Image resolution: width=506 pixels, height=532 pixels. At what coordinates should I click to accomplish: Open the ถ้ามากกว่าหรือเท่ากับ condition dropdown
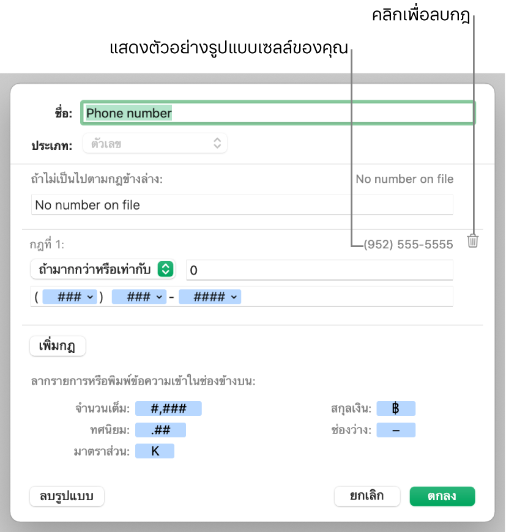click(102, 269)
